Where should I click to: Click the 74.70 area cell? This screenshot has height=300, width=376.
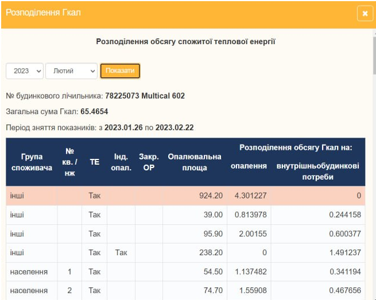click(210, 291)
